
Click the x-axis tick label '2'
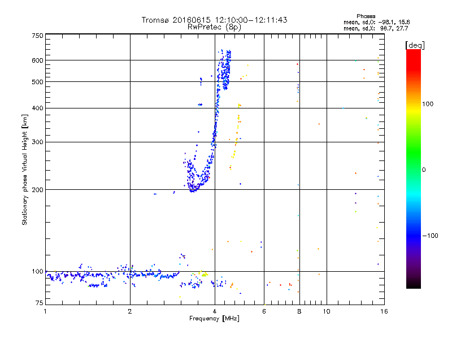point(130,311)
